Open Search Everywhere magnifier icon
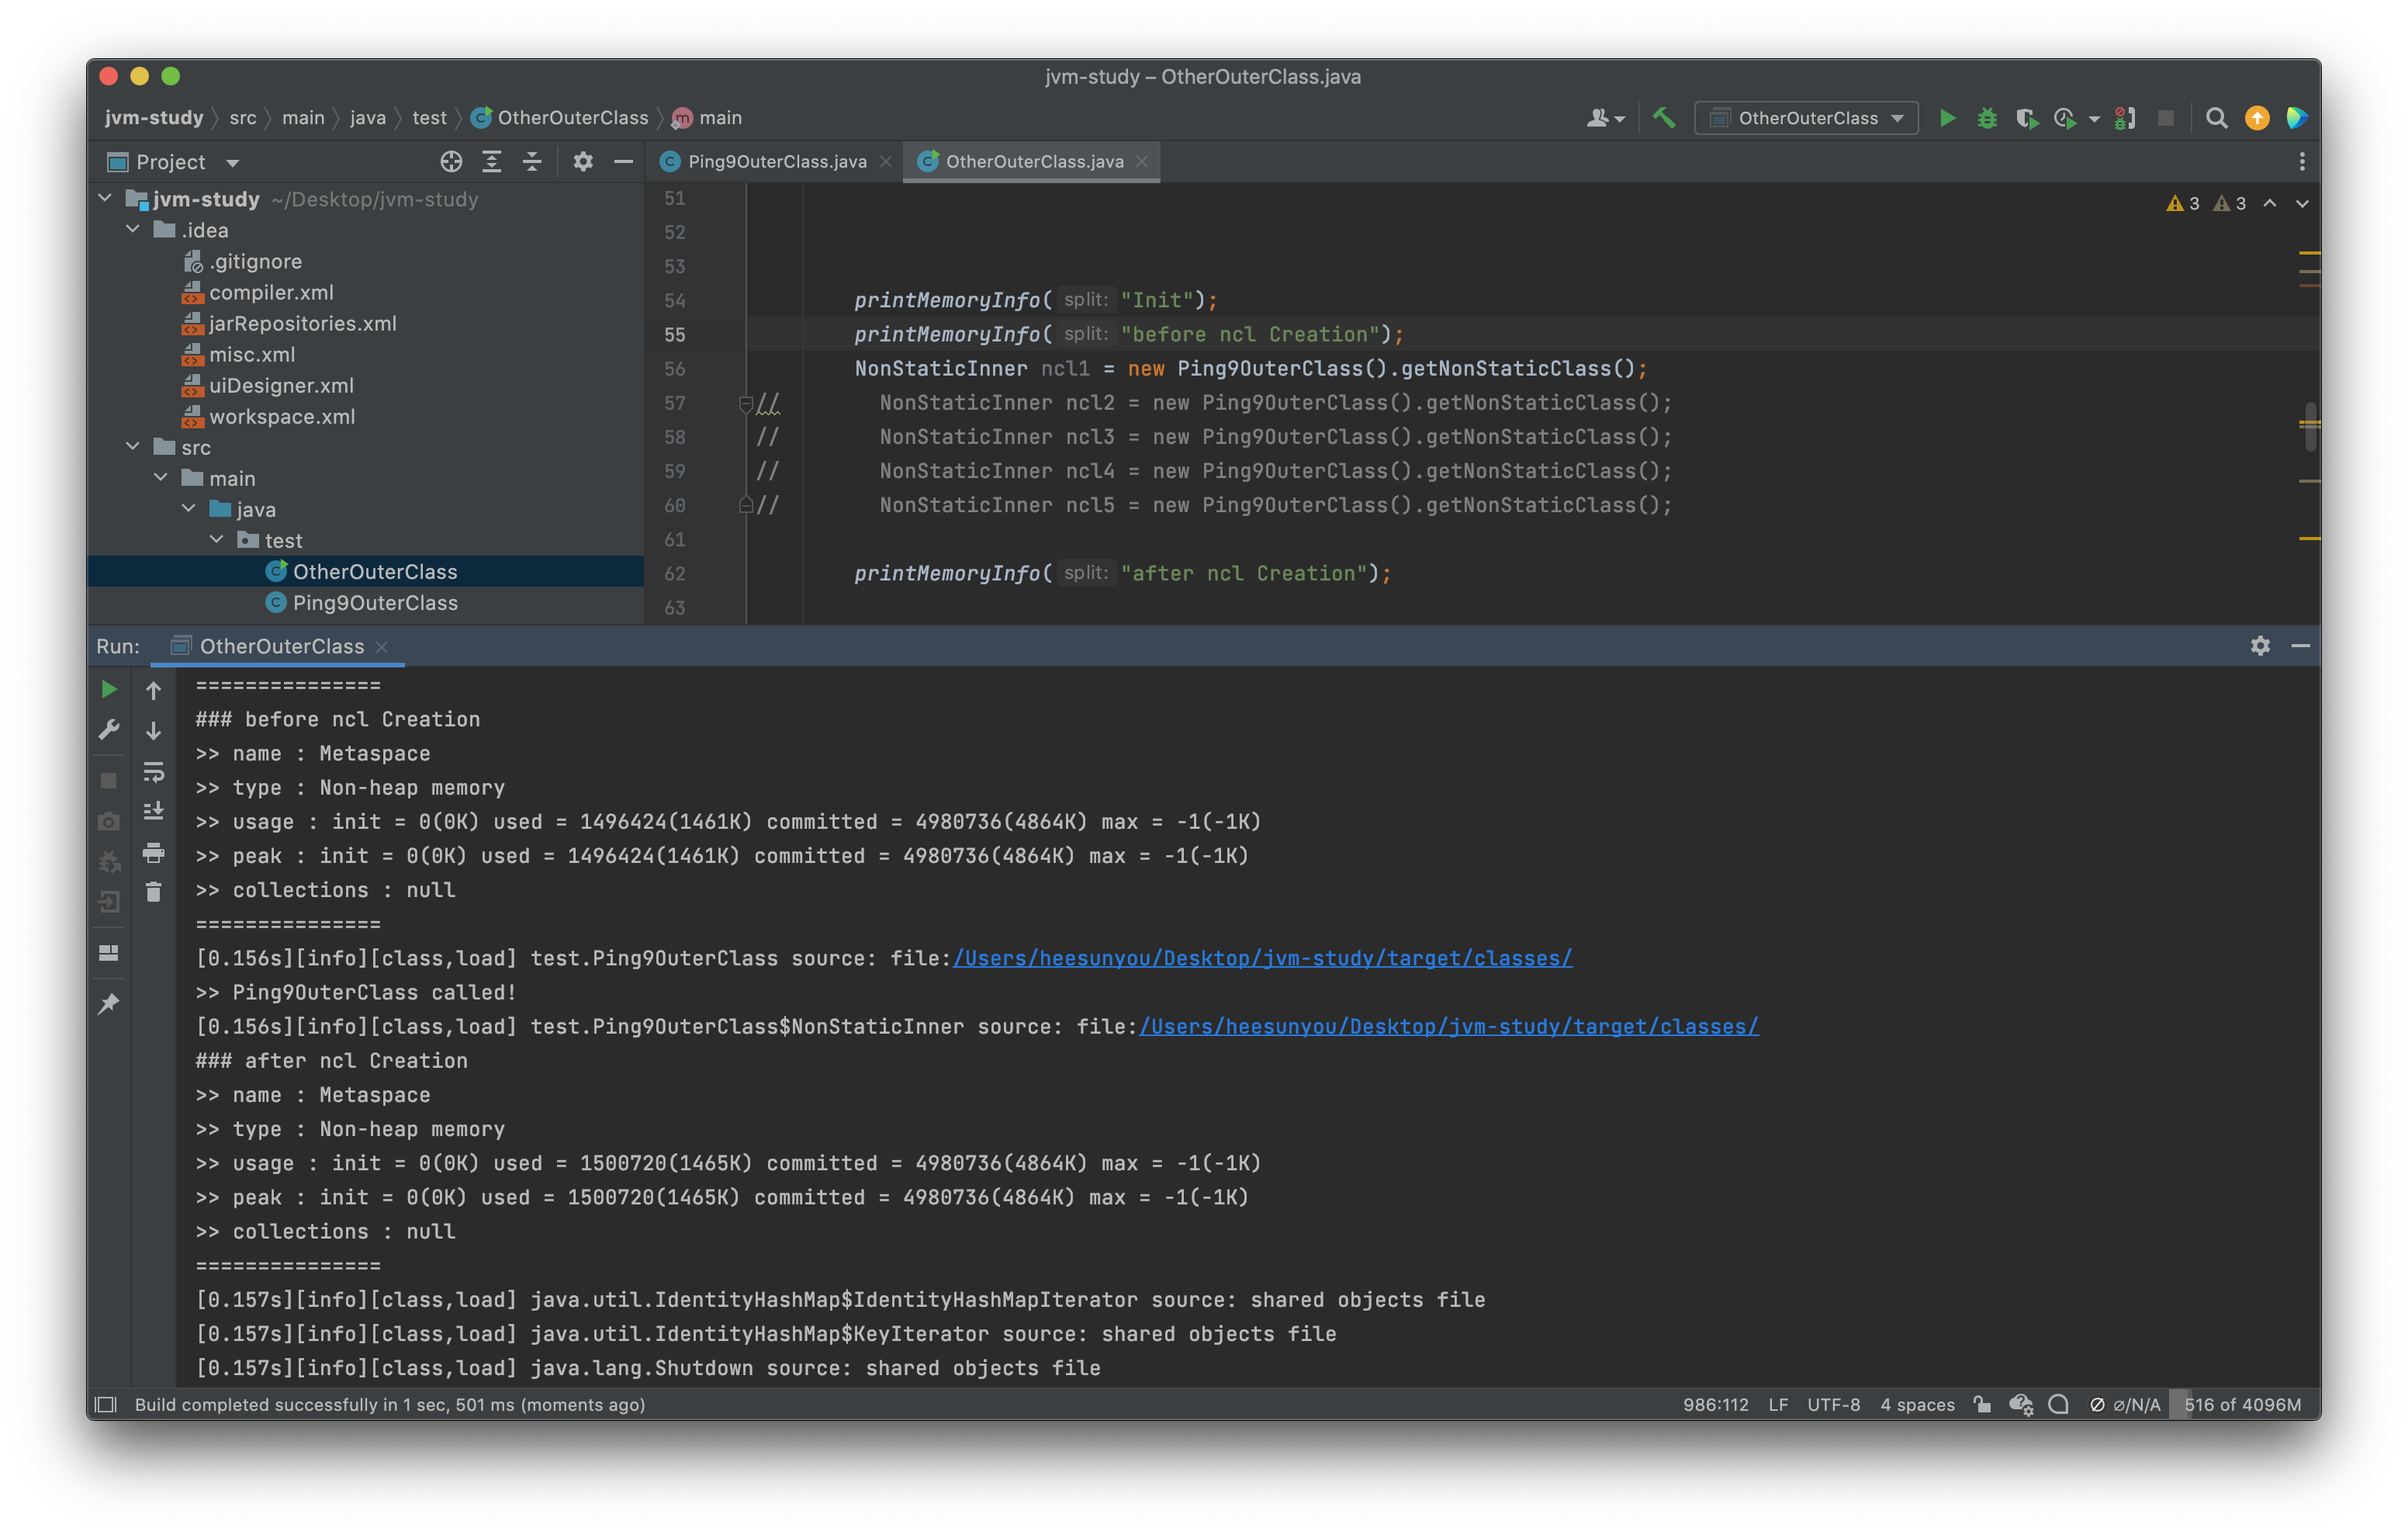This screenshot has width=2408, height=1535. (2216, 118)
